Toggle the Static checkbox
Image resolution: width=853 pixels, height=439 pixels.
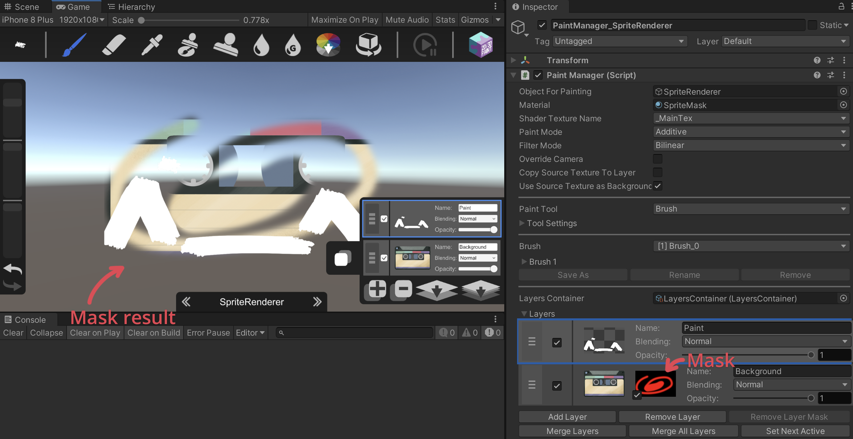[x=812, y=25]
